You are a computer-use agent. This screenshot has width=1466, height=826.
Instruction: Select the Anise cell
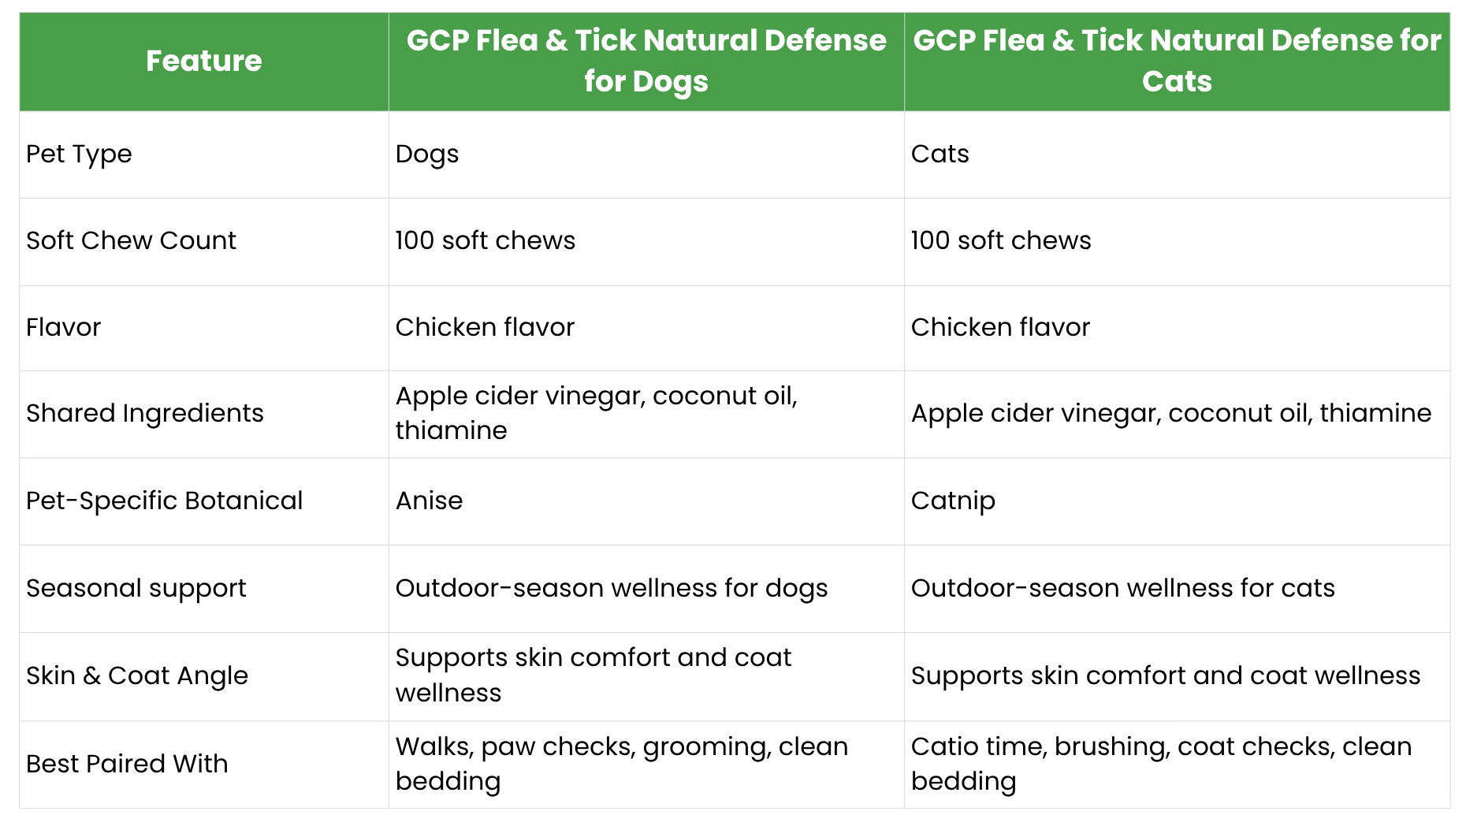click(x=646, y=501)
